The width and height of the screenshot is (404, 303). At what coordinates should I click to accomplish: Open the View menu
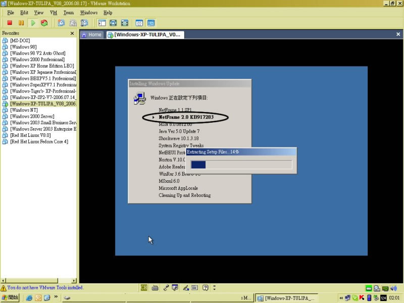point(39,13)
